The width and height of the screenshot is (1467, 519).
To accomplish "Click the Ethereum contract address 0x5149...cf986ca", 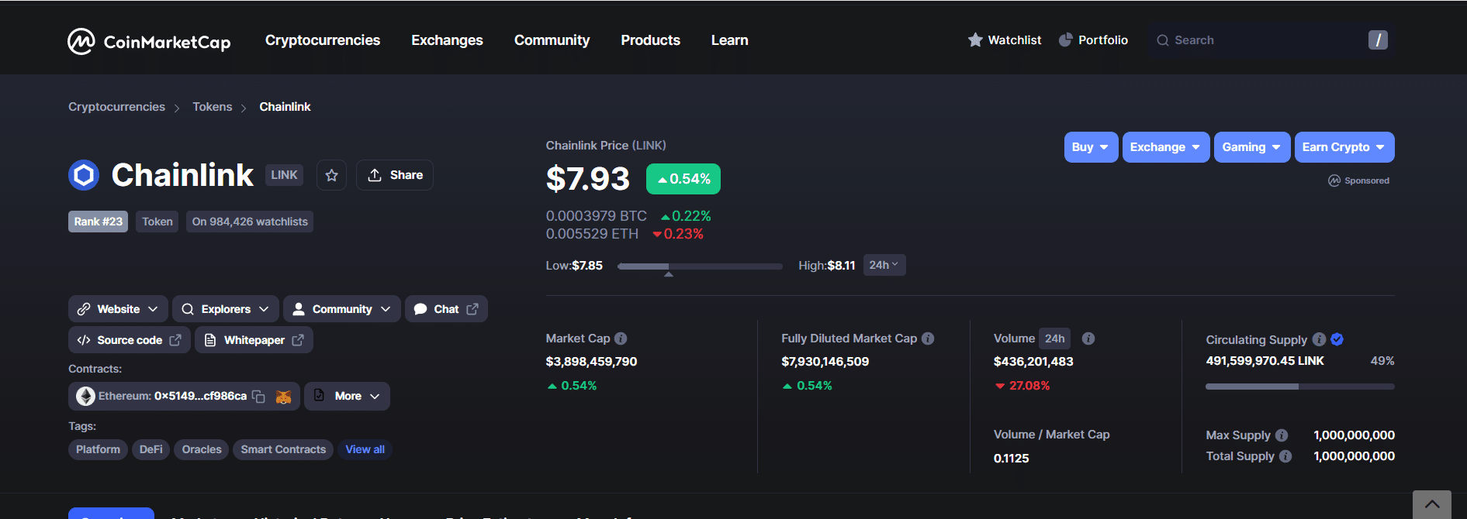I will [x=200, y=397].
